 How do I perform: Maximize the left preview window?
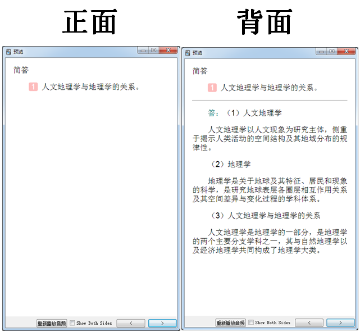pos(154,51)
